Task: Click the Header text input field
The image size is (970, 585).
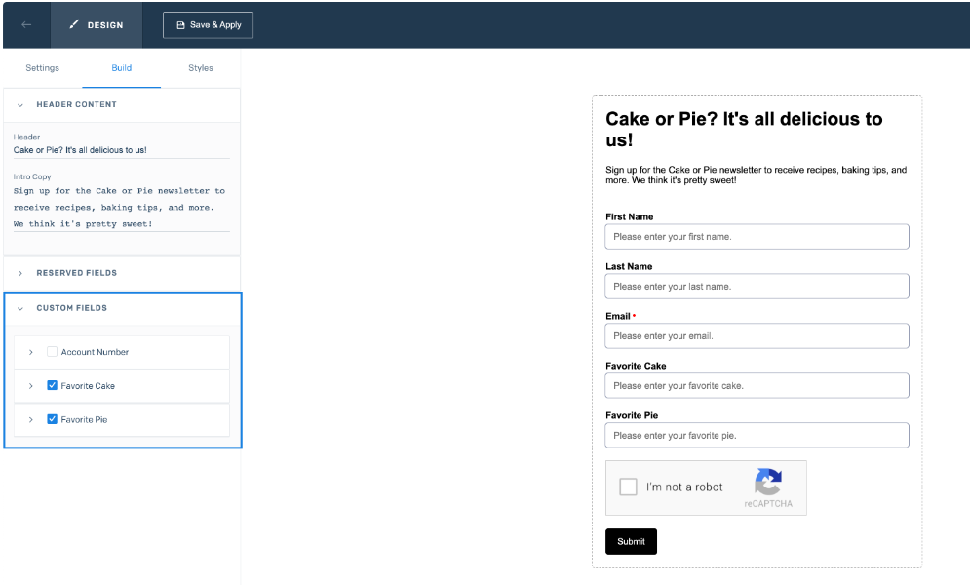Action: [x=121, y=150]
